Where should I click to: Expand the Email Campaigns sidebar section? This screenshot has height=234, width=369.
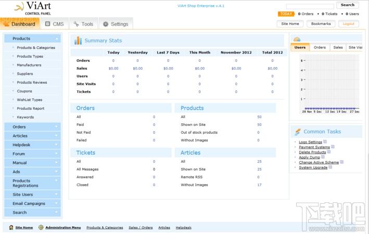tap(32, 204)
